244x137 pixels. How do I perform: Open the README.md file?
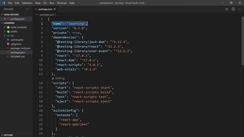(18, 57)
